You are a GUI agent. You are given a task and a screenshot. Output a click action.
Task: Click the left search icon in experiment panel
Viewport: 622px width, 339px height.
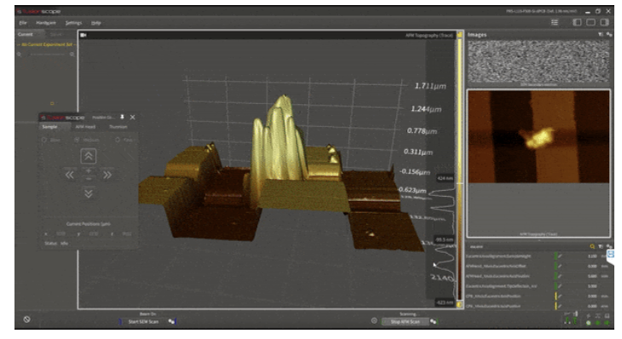coord(19,54)
